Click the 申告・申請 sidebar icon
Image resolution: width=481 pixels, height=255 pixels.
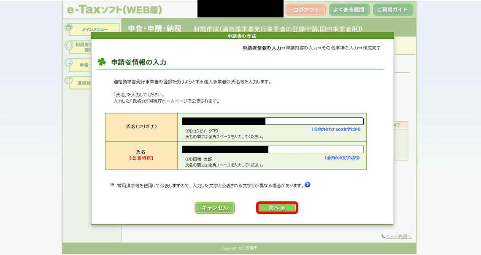pos(68,63)
